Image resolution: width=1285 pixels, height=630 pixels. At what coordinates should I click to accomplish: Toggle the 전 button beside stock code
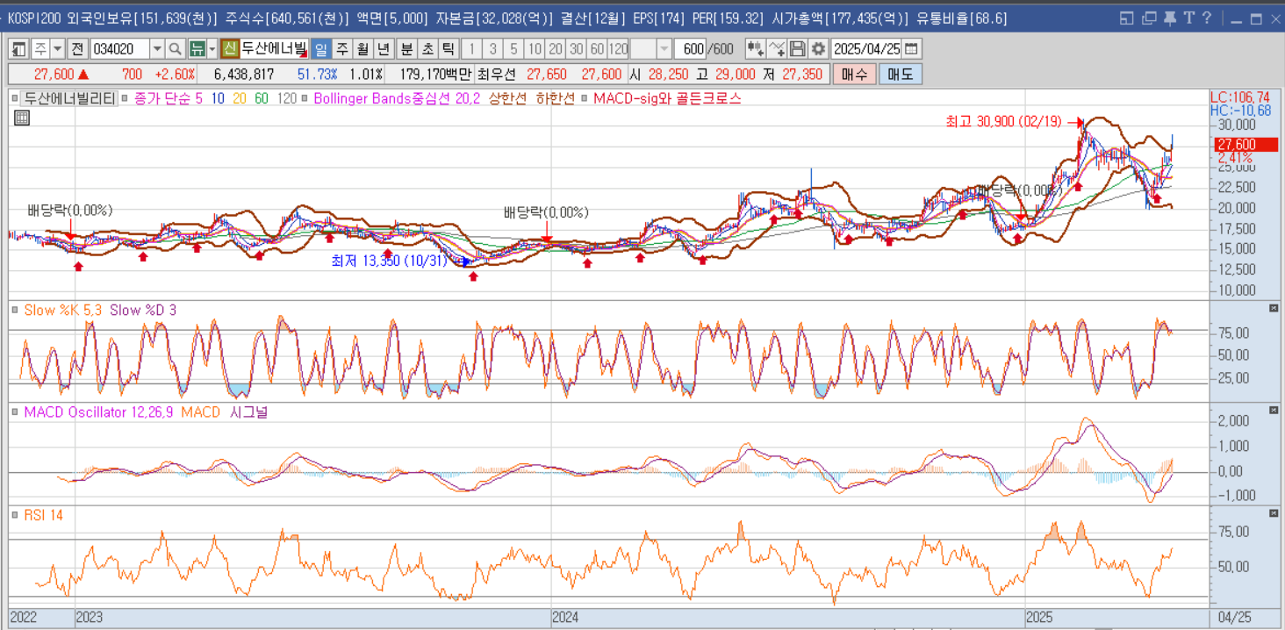78,49
